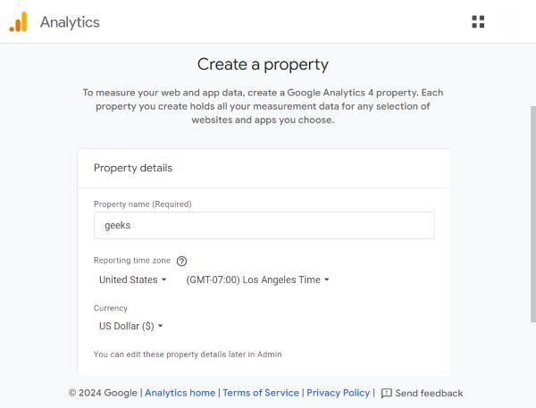Open the Terms of Service link
536x408 pixels.
point(261,393)
